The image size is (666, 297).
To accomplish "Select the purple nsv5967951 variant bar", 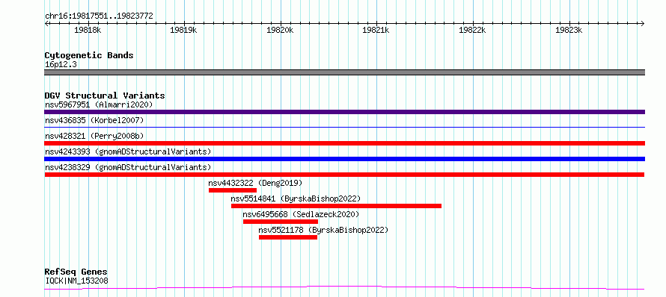I will 344,112.
